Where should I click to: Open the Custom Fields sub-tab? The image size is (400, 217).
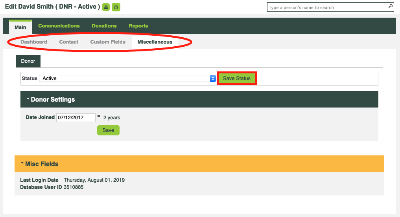(108, 42)
